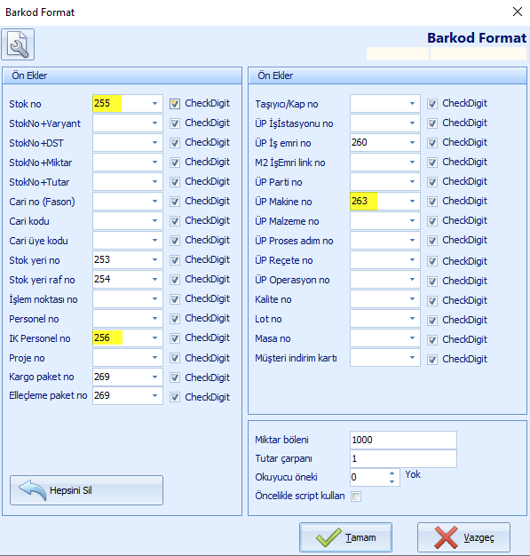The width and height of the screenshot is (530, 556).
Task: Decrease Okuyucu öneki with the down arrow
Action: [392, 481]
